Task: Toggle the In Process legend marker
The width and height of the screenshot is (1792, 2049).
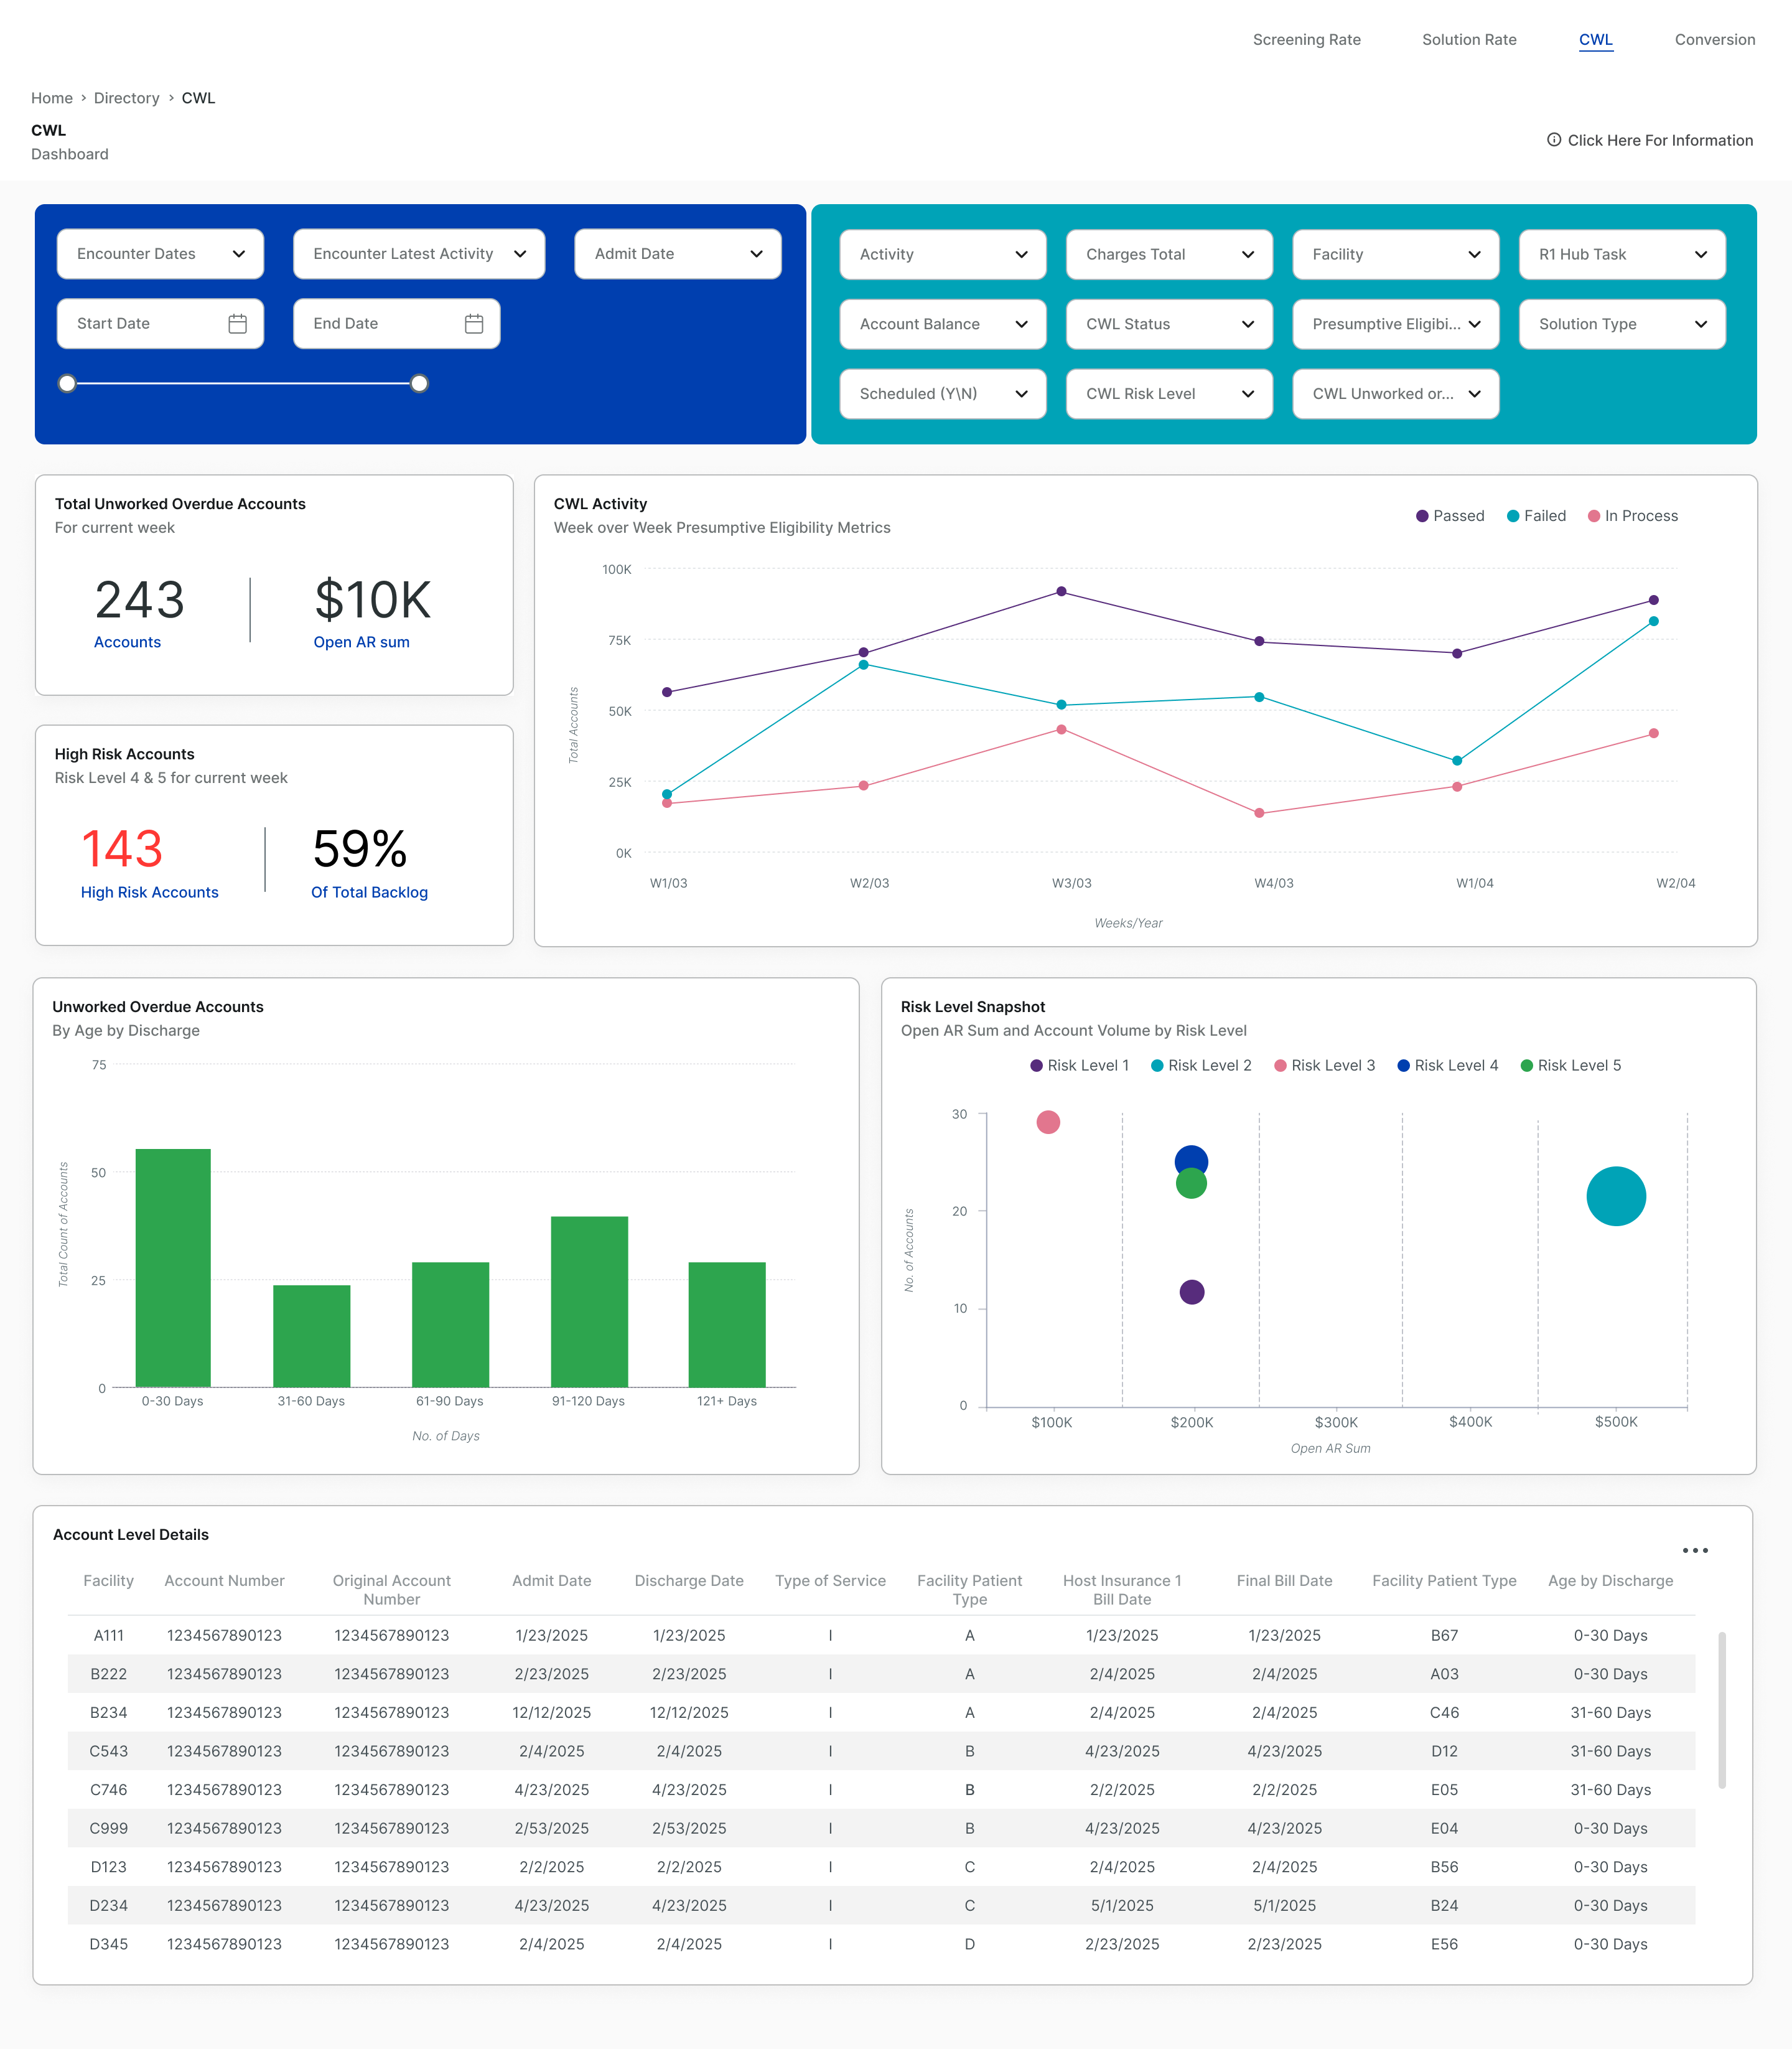Action: [x=1594, y=516]
